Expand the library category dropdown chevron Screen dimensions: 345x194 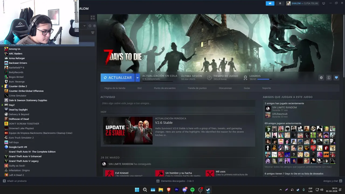coord(84,26)
